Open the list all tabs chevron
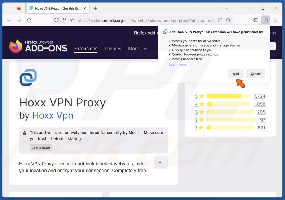The height and width of the screenshot is (200, 285). 227,8
